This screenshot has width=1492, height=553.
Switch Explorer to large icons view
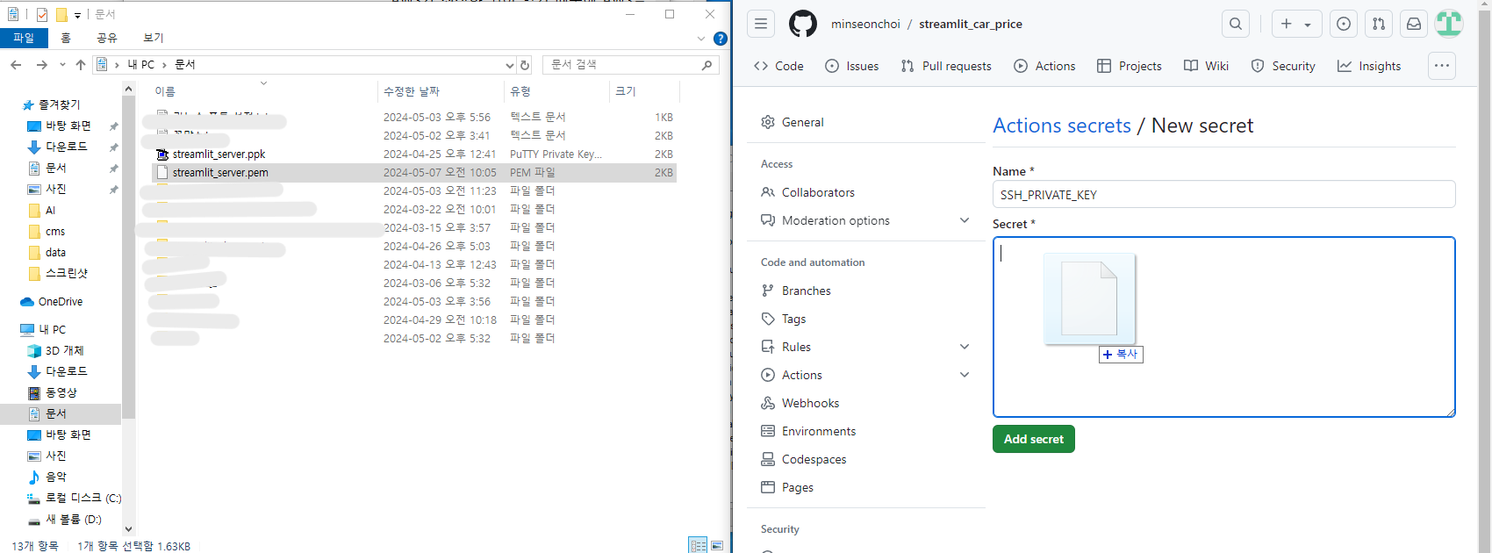coord(717,545)
